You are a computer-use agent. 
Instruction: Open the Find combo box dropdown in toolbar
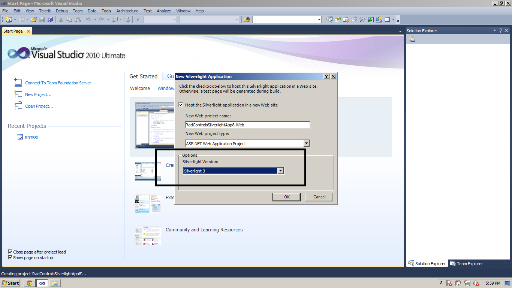click(x=319, y=19)
